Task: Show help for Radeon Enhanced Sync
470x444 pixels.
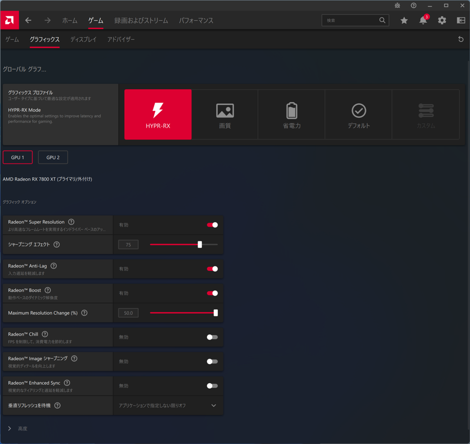Action: 67,383
